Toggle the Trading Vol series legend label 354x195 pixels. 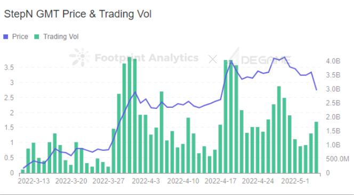pos(61,37)
